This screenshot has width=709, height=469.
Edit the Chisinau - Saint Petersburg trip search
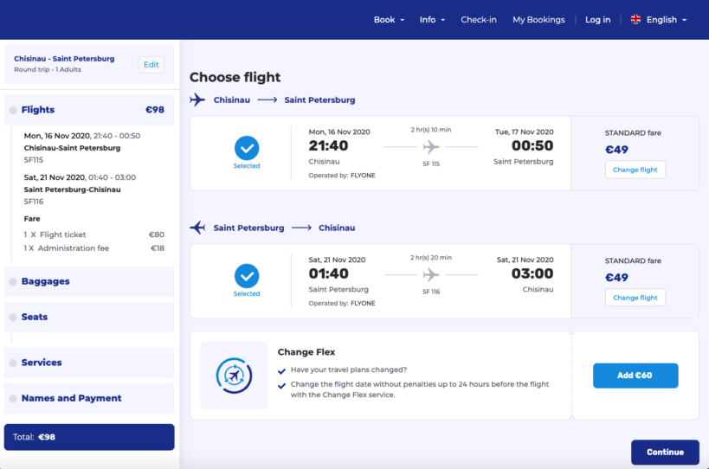(151, 64)
